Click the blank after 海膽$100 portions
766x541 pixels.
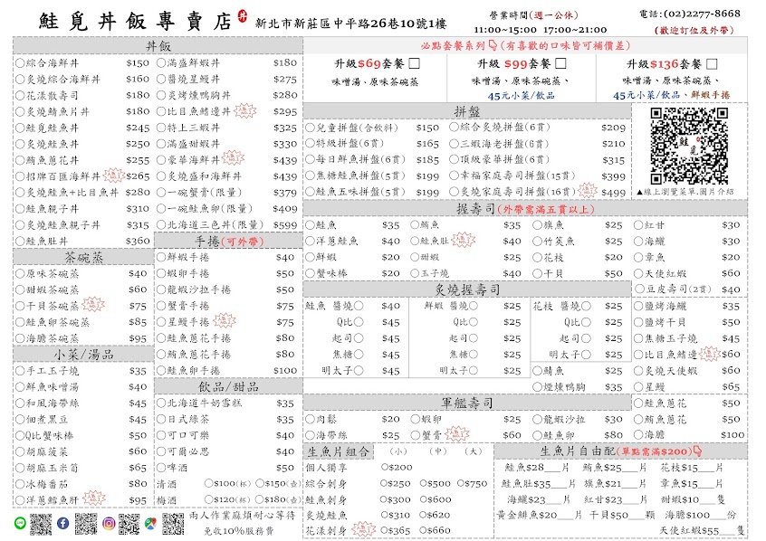pos(719,515)
